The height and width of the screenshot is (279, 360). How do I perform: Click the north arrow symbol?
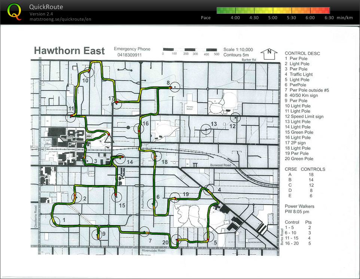[269, 54]
